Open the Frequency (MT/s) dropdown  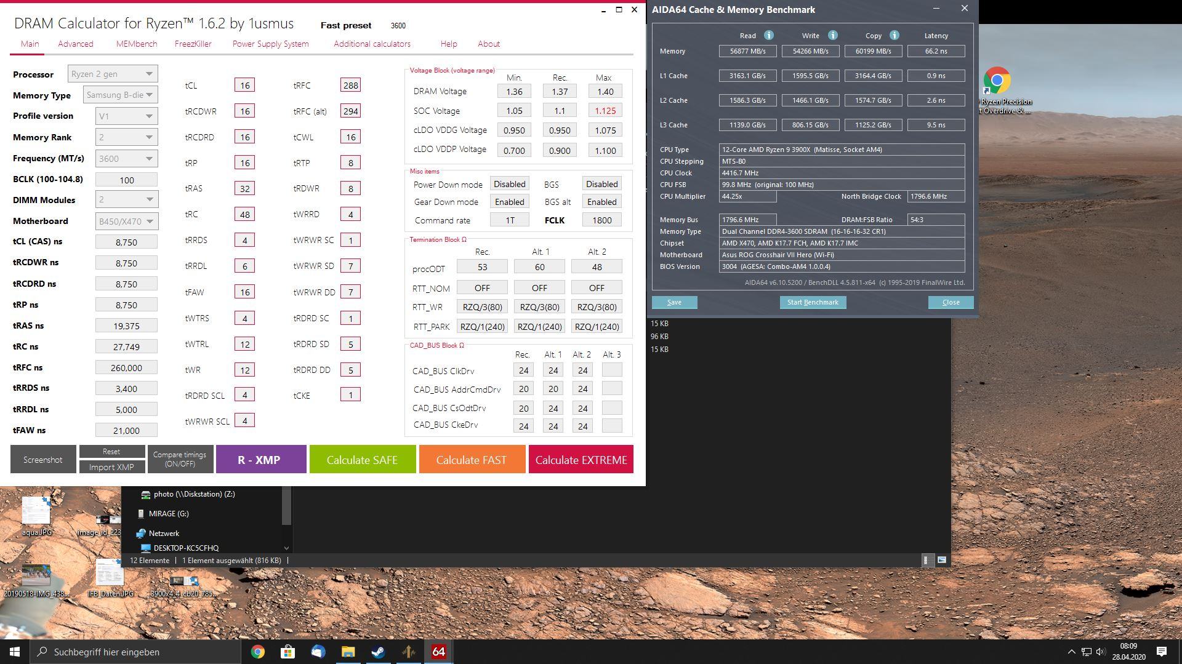[126, 158]
